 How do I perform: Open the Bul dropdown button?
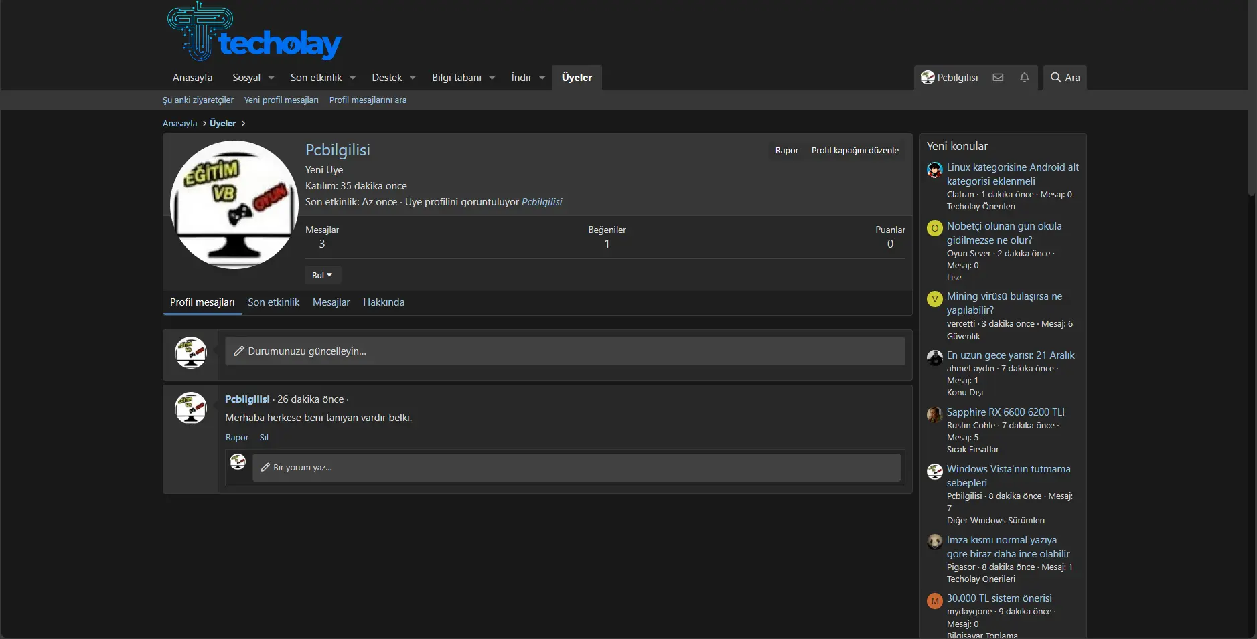[323, 275]
